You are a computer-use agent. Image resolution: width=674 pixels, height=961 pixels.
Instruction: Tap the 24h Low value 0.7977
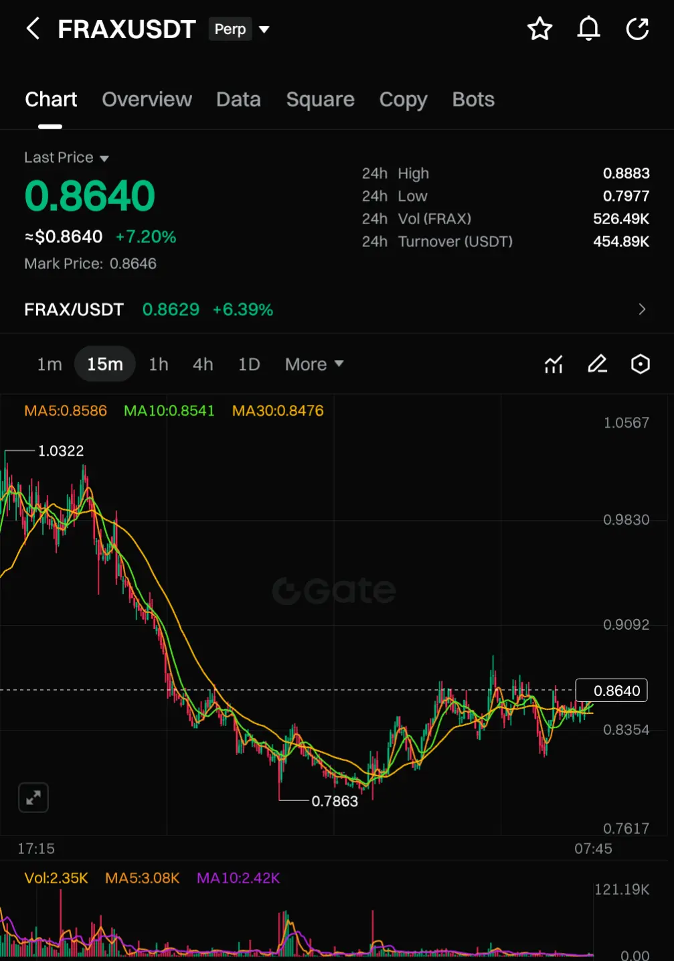click(x=626, y=196)
